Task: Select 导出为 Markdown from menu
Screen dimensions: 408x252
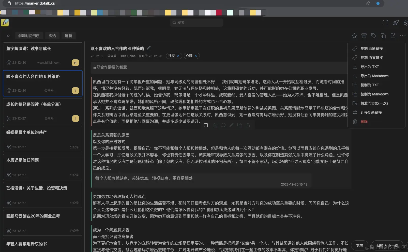Action: (376, 76)
